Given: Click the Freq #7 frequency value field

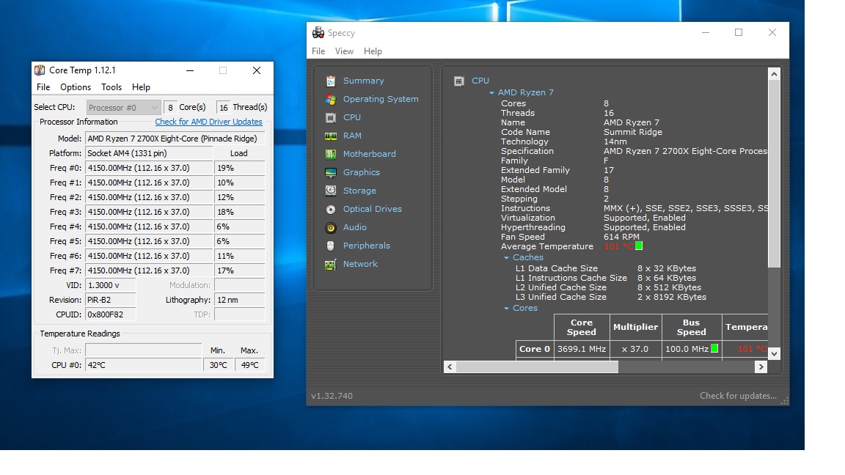Looking at the screenshot, I should pos(149,270).
